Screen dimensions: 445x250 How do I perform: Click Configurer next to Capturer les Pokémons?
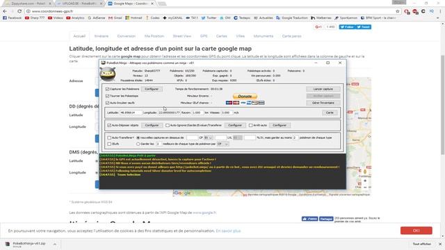pos(152,89)
